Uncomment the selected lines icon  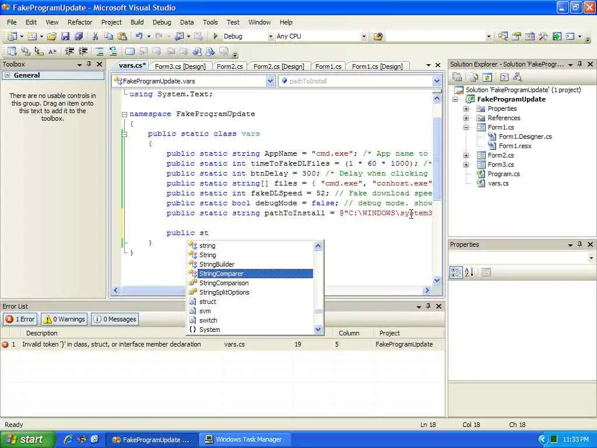click(x=113, y=51)
